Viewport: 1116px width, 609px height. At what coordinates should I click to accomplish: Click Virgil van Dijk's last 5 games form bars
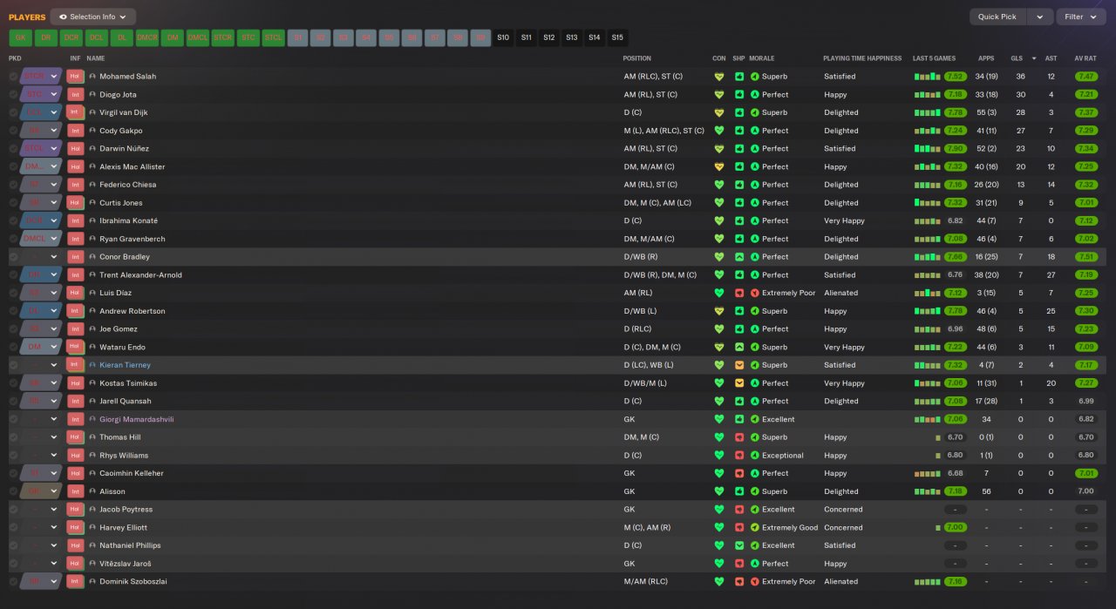pos(927,112)
